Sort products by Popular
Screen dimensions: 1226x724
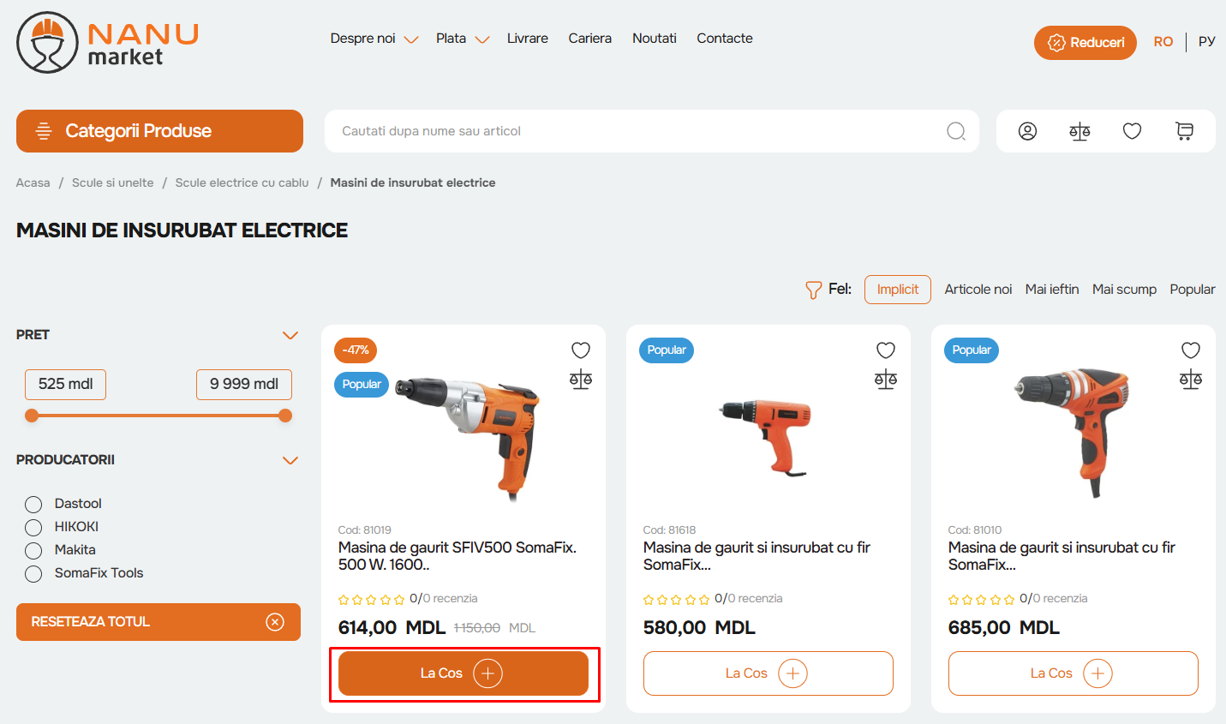(1193, 290)
